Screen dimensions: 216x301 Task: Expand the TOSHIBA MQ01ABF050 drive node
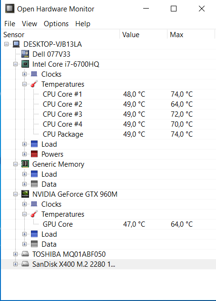tap(15, 254)
